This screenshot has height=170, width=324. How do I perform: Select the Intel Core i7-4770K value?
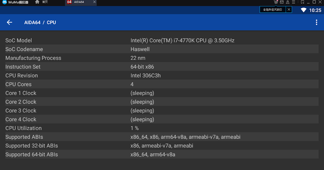pyautogui.click(x=182, y=40)
